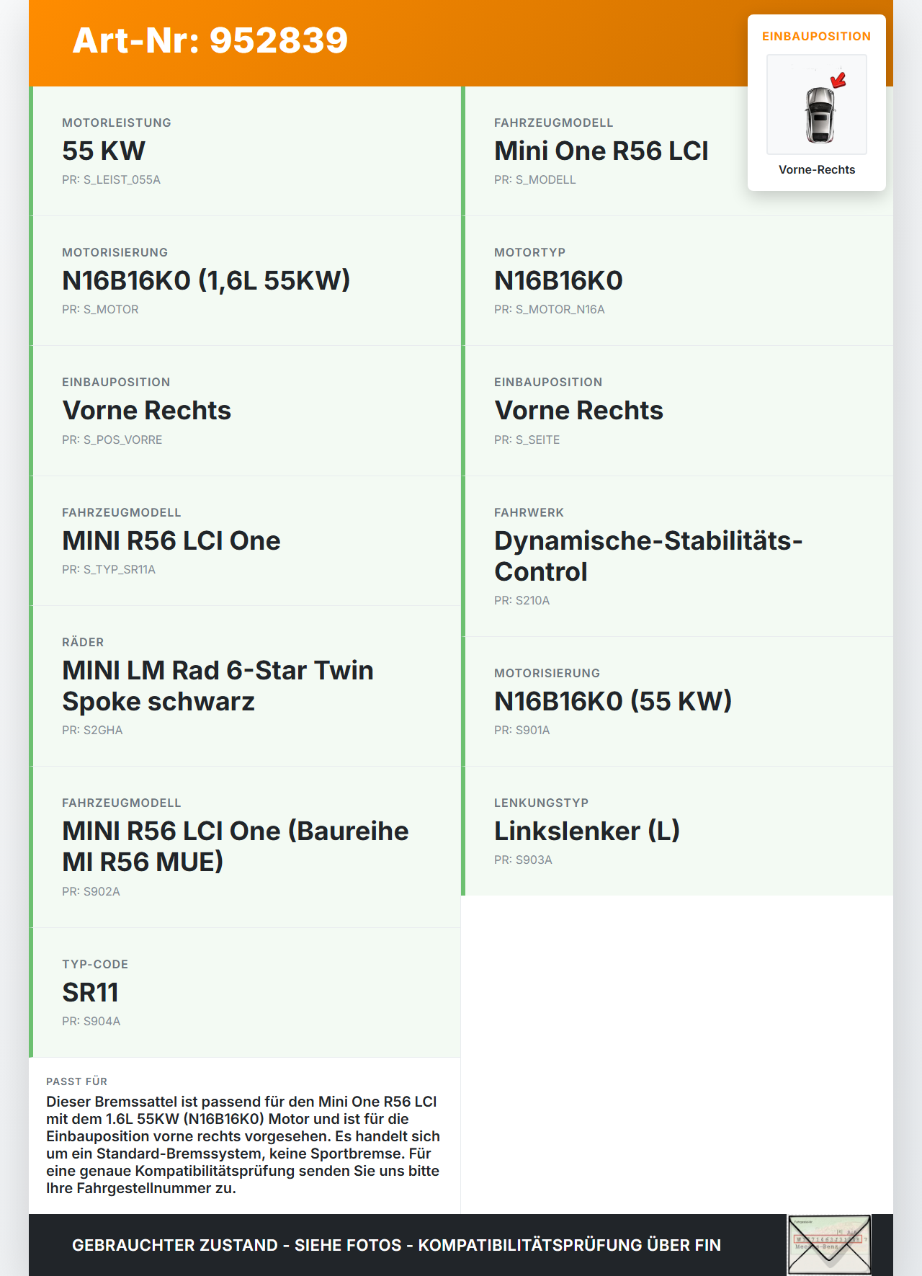Click the Linkslenker (L) Lenkungstyp card

tap(677, 831)
